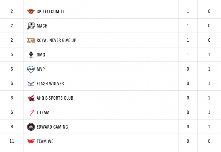This screenshot has width=221, height=152.
Task: Open the SK TELECOM T1 team link
Action: point(50,12)
